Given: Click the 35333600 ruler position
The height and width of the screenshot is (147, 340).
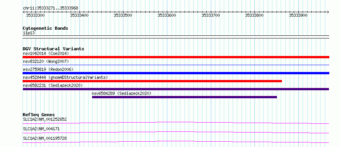Looking at the screenshot, I should [x=167, y=16].
